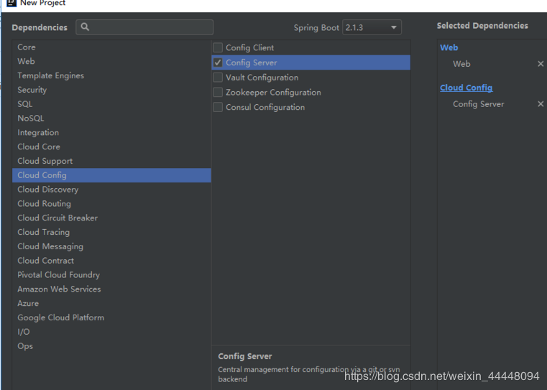Select the I/O category
The width and height of the screenshot is (547, 390).
pyautogui.click(x=111, y=332)
